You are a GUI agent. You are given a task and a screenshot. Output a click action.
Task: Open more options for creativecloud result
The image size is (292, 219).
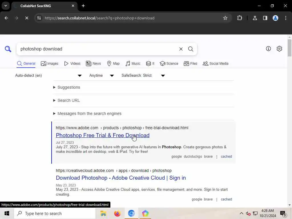[x=217, y=200]
